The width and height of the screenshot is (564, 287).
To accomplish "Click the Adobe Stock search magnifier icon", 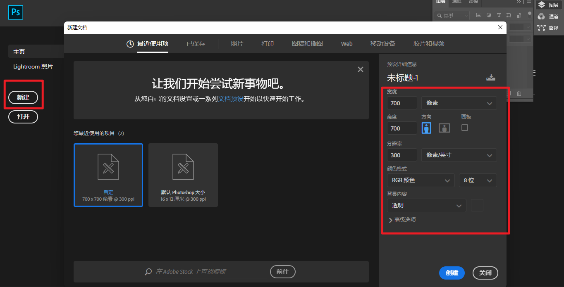I will [148, 272].
